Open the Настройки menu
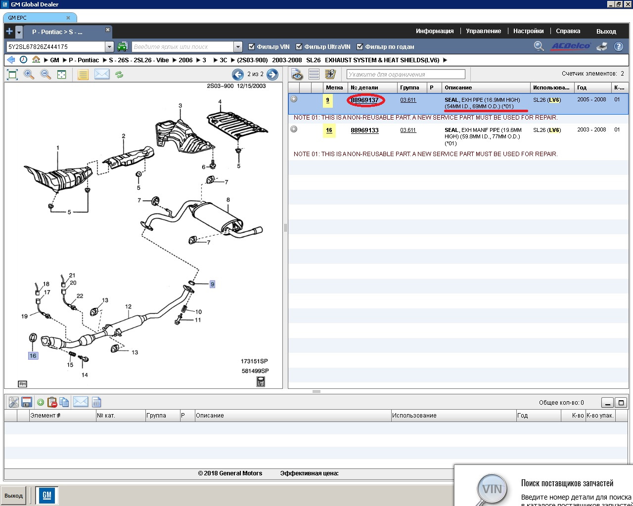This screenshot has width=633, height=506. pyautogui.click(x=528, y=31)
